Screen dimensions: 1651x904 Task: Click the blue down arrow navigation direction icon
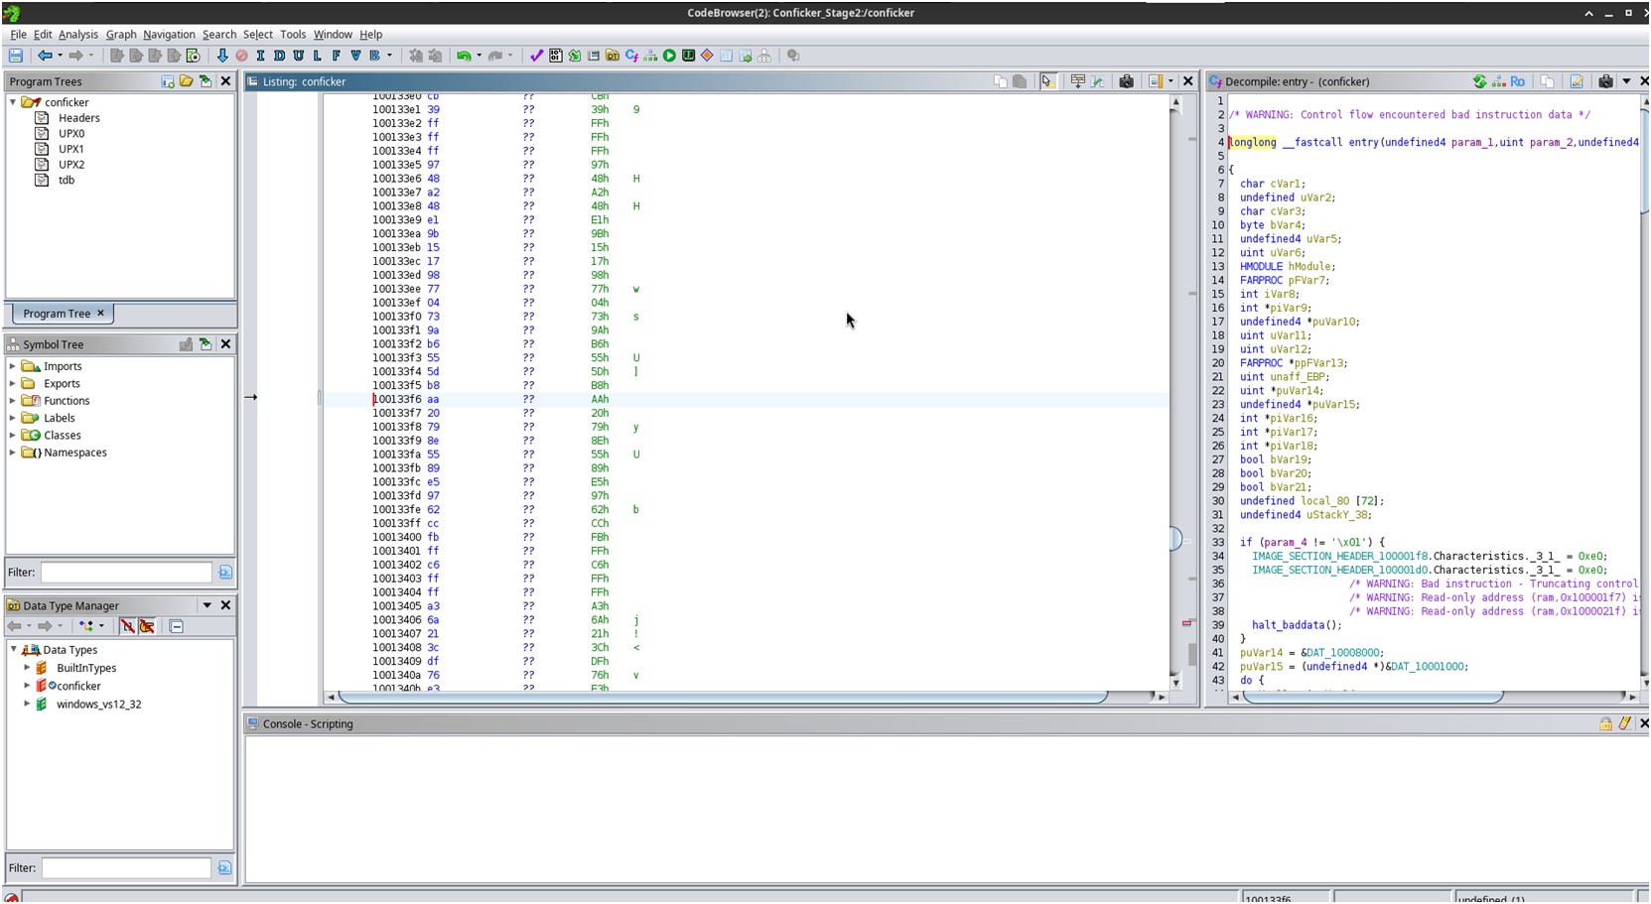(222, 56)
